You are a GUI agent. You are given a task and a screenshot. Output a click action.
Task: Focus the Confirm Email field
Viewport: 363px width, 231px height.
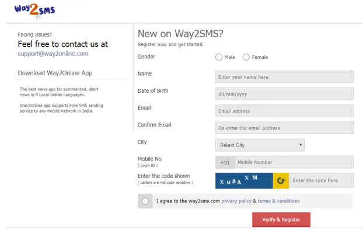(284, 128)
